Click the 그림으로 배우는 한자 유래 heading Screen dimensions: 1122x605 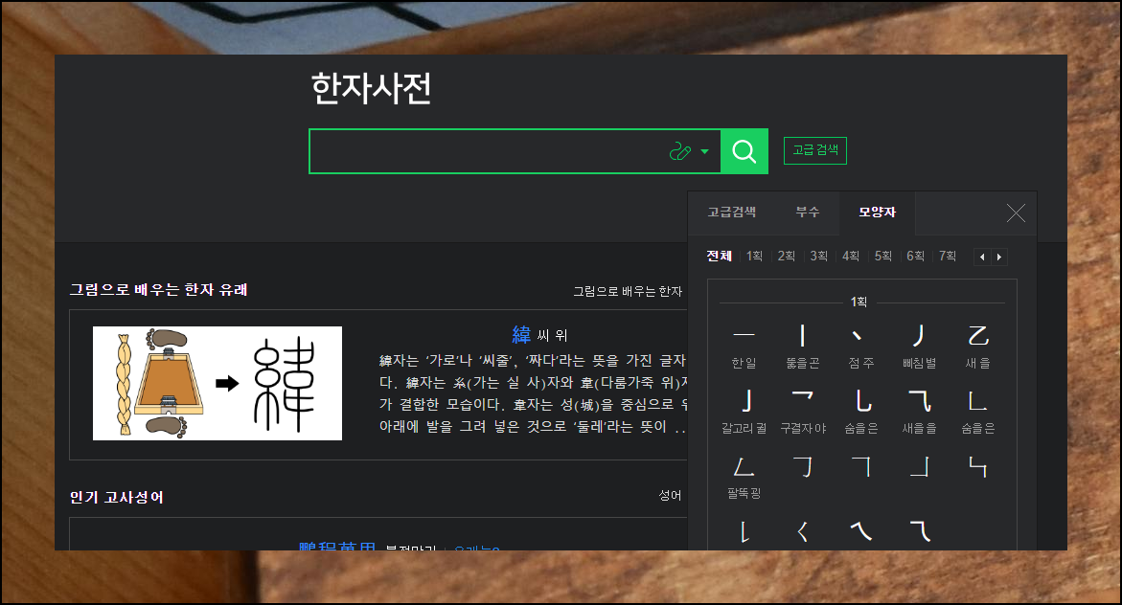tap(159, 290)
